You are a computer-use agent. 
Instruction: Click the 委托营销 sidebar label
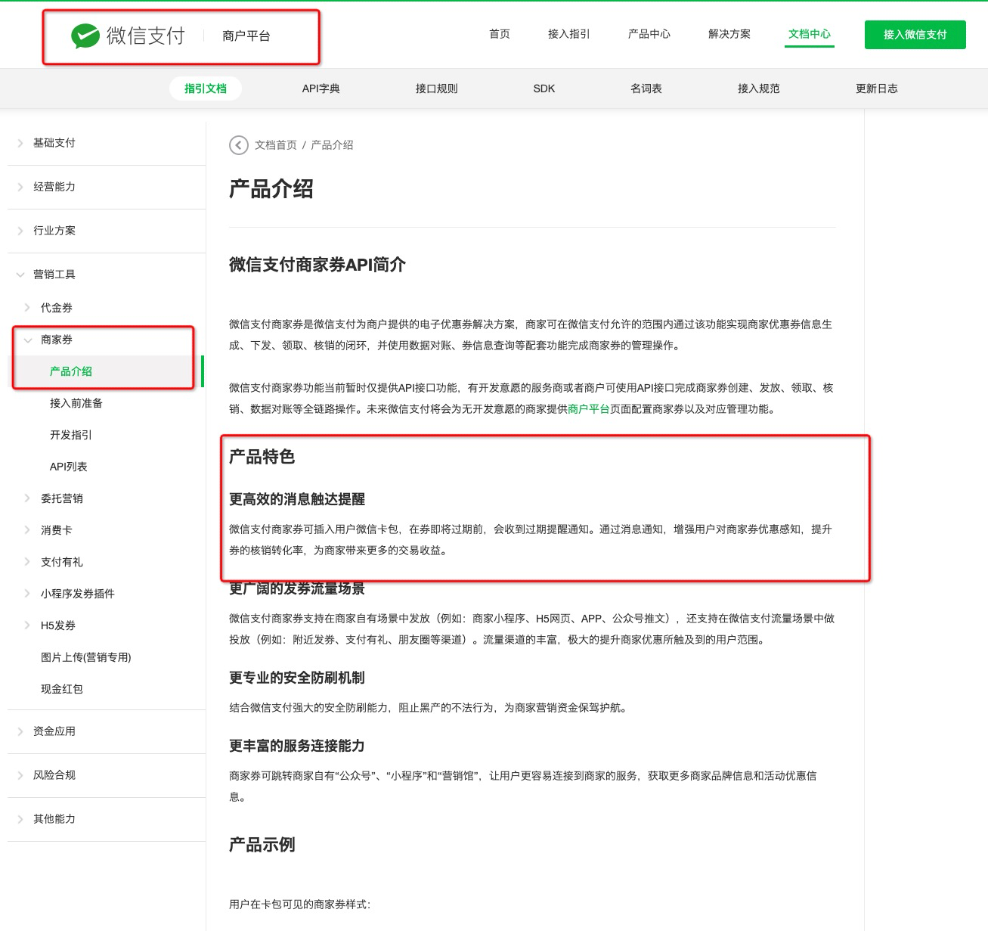62,498
